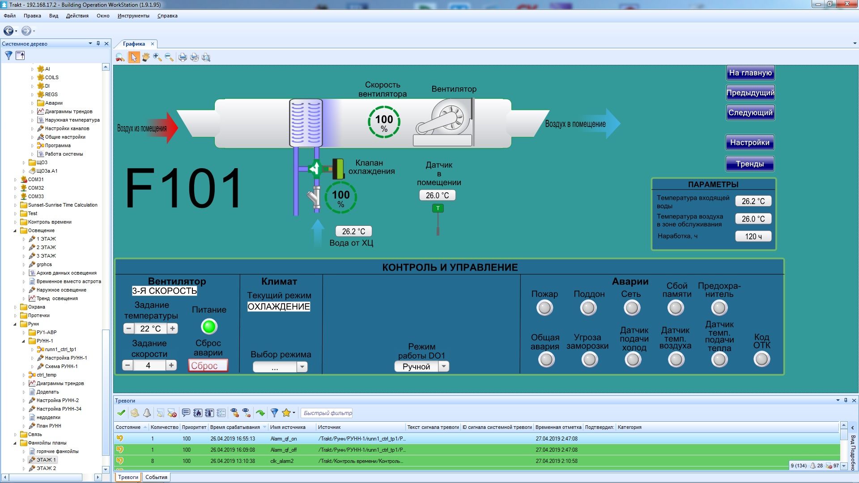Screen dimensions: 859x483
Task: Increase temperature setpoint with plus button
Action: coord(172,329)
